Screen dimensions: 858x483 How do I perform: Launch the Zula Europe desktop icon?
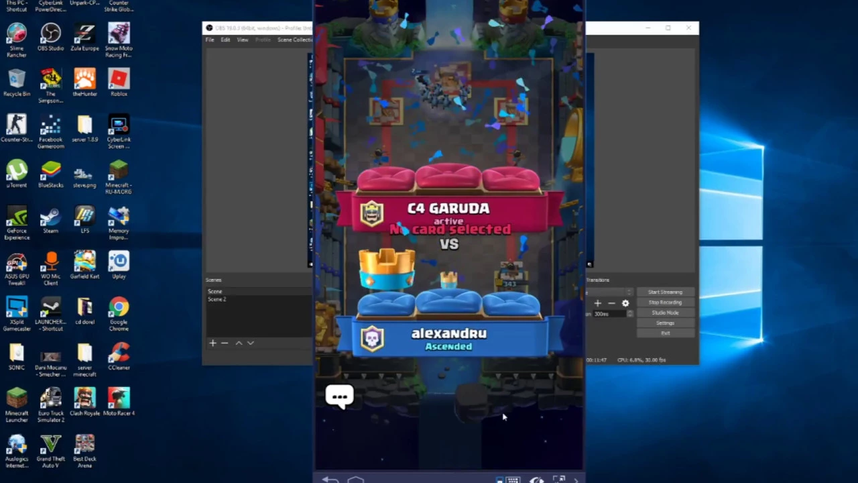(84, 37)
